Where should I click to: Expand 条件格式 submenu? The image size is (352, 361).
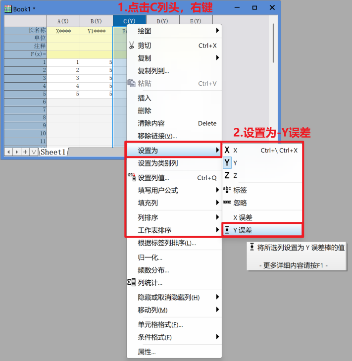[x=217, y=337]
